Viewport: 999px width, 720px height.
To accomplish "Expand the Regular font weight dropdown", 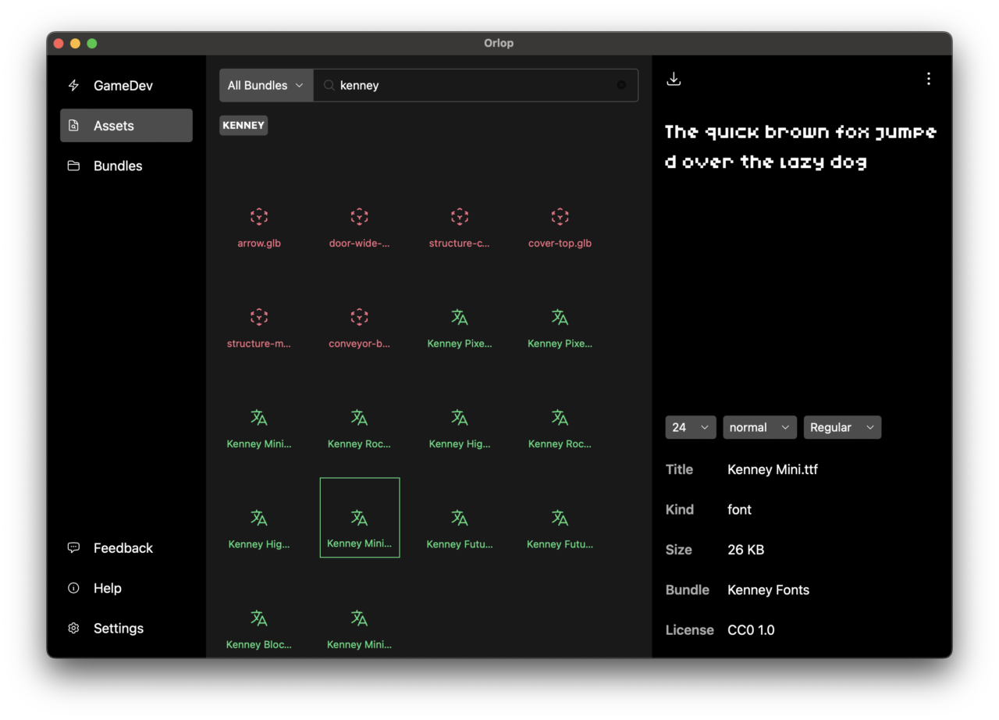I will coord(842,427).
